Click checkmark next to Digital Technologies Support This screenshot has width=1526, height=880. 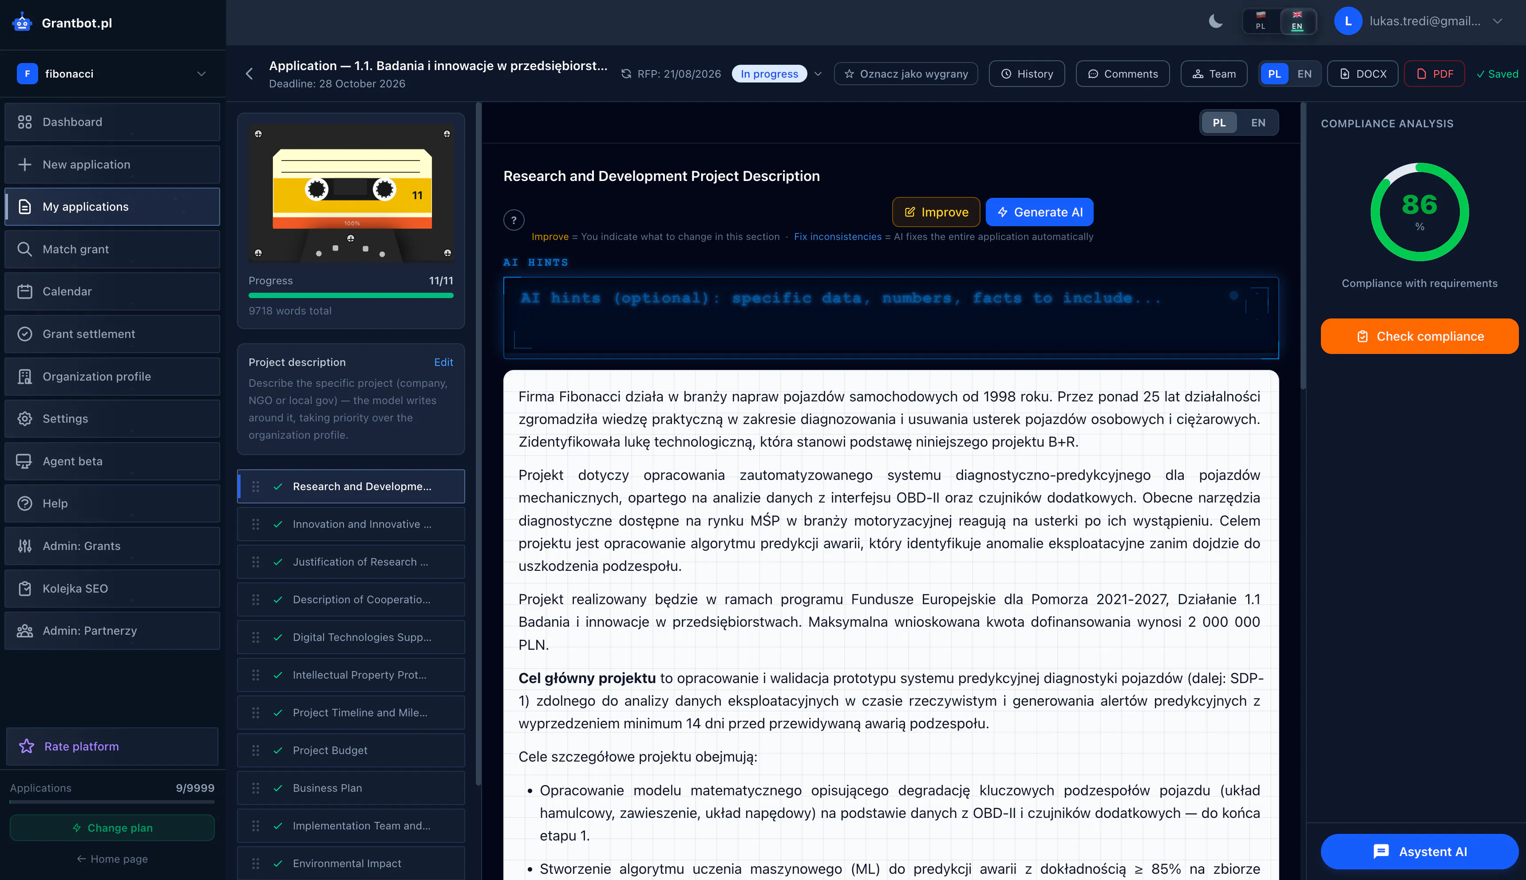[277, 637]
